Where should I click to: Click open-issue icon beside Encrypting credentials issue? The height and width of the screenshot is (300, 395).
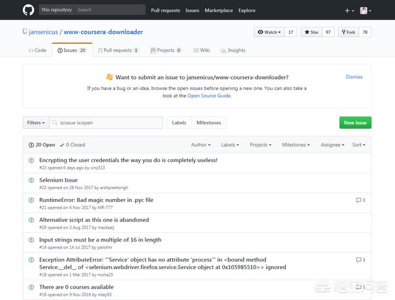(x=31, y=160)
